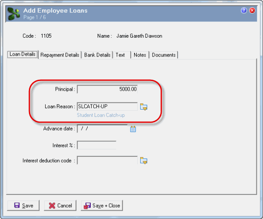The width and height of the screenshot is (263, 219).
Task: Click the Advance date field
Action: [x=102, y=128]
